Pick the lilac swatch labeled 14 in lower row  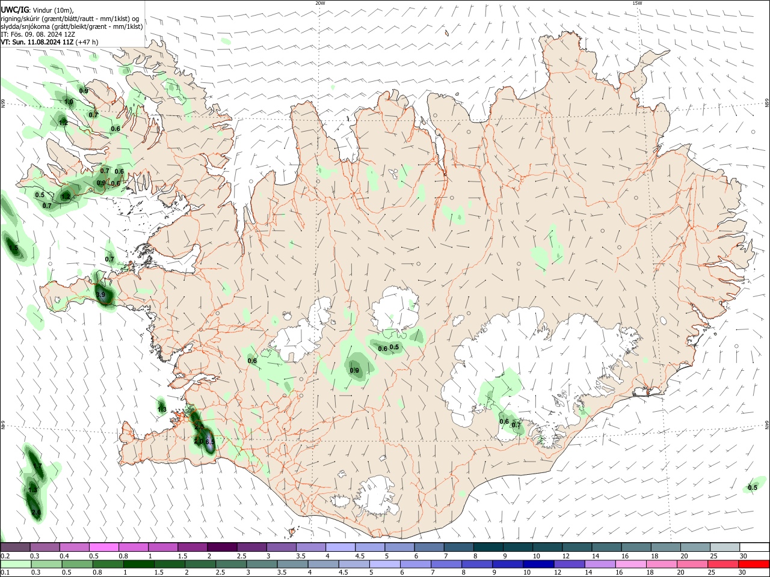(600, 564)
